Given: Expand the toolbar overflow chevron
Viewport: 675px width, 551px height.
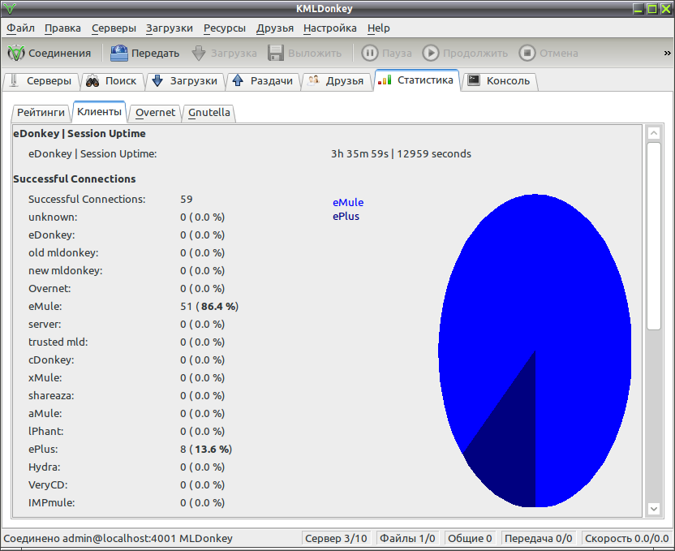Looking at the screenshot, I should click(x=667, y=53).
